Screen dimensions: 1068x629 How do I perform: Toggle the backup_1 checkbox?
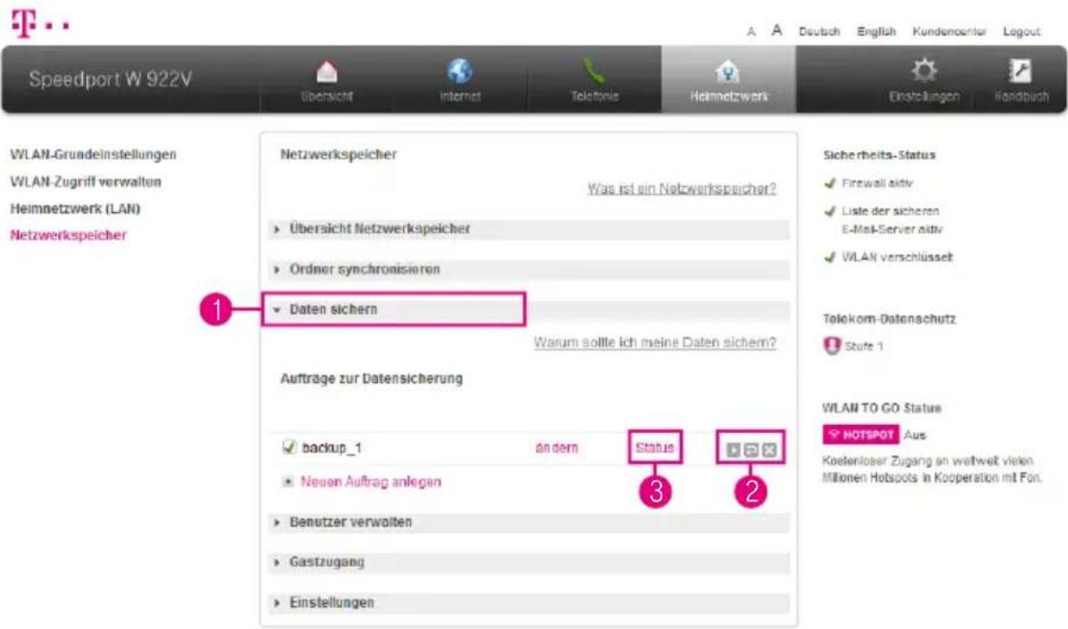(289, 447)
